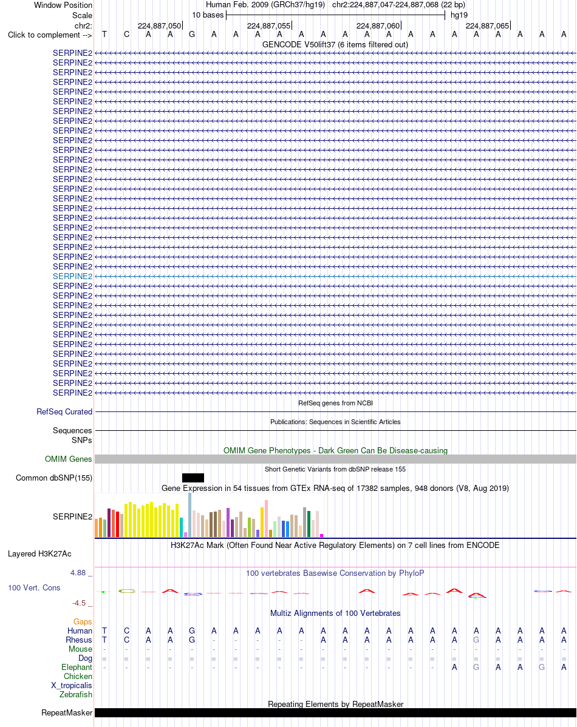Click the 'Click to complement -->' label
577x727 pixels.
(50, 35)
